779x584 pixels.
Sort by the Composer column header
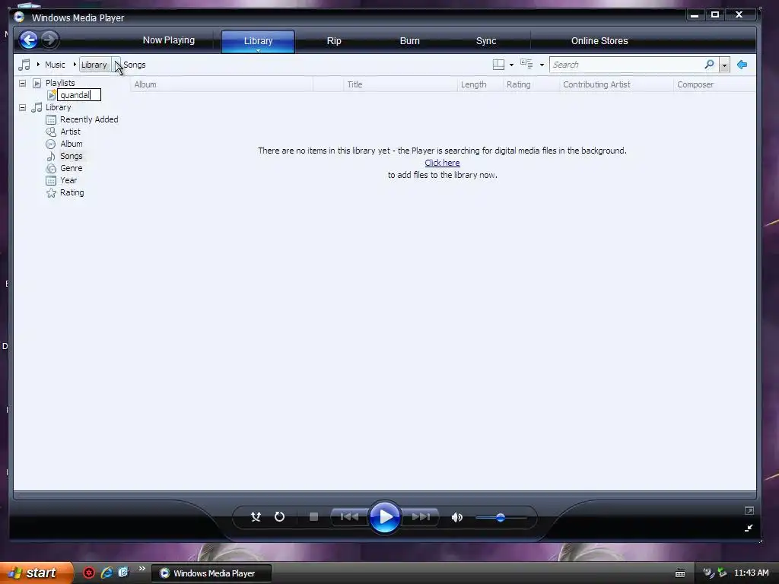coord(714,84)
